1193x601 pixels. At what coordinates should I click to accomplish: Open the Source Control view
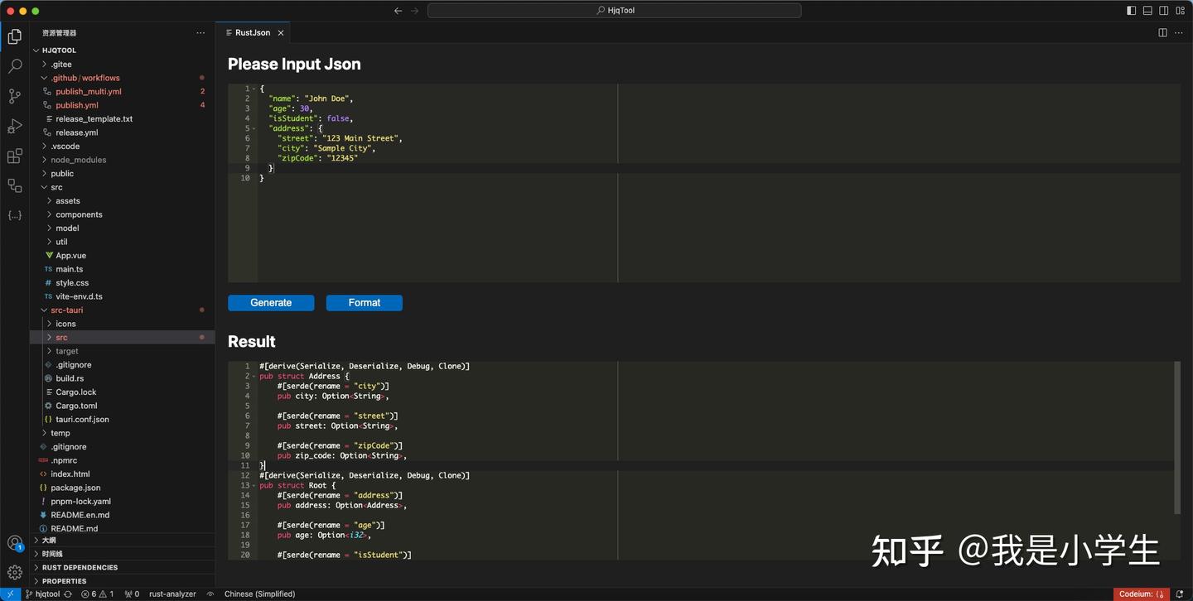pyautogui.click(x=15, y=96)
